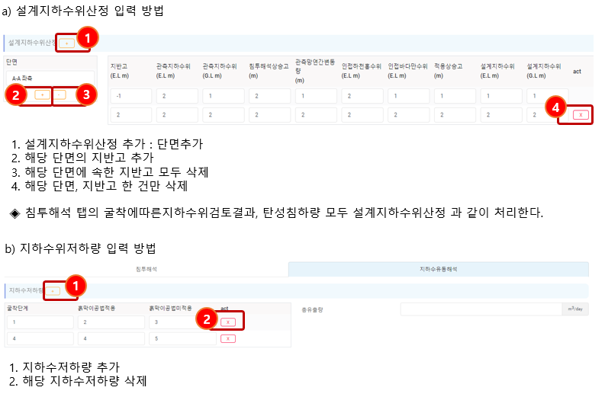Click first-row 관측망연간변동량 field

316,96
